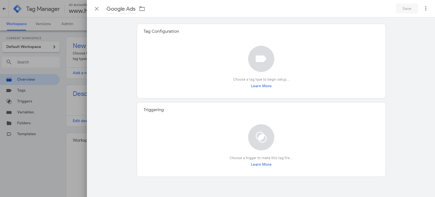
Task: Edit the Google Ads tag name field
Action: tap(121, 9)
